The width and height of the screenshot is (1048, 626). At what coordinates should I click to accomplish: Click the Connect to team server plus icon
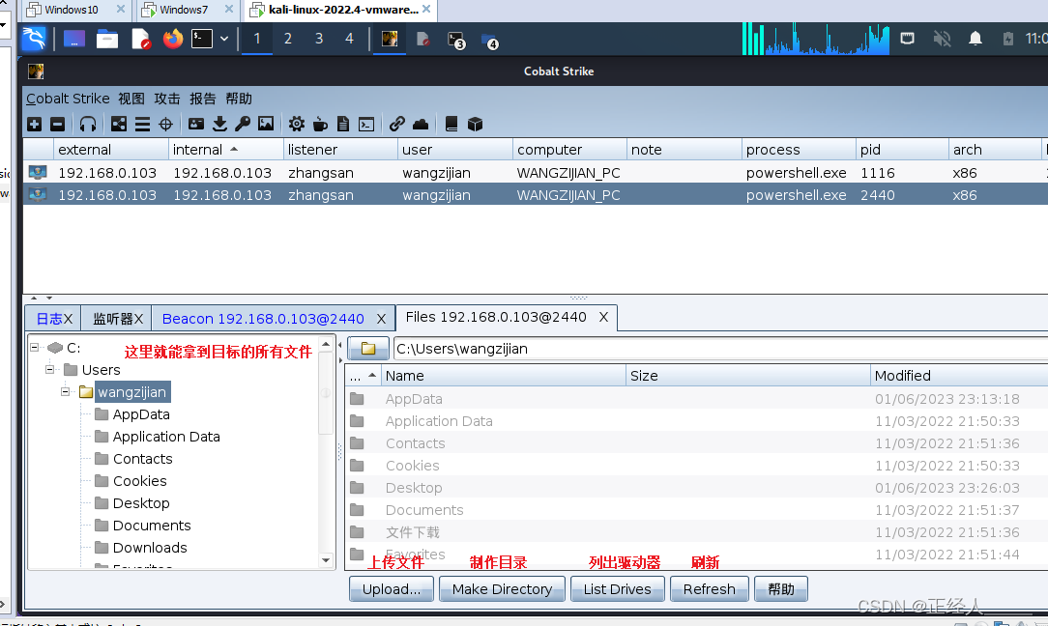34,125
